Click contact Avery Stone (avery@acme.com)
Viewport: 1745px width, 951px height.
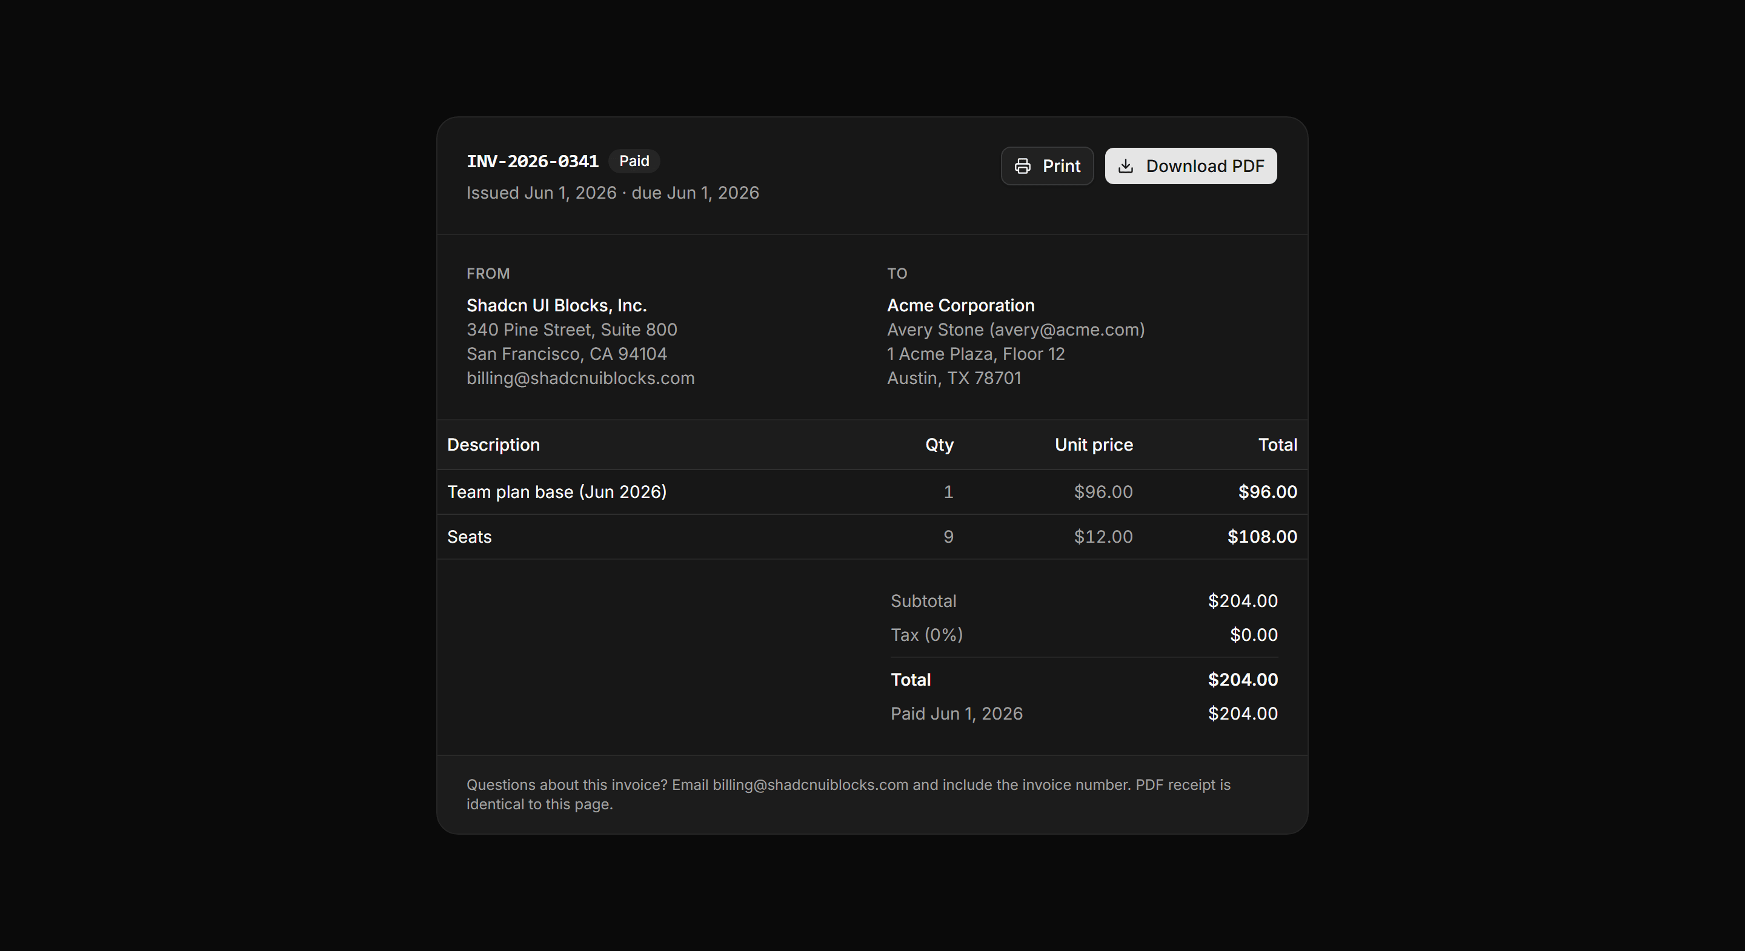point(1015,330)
